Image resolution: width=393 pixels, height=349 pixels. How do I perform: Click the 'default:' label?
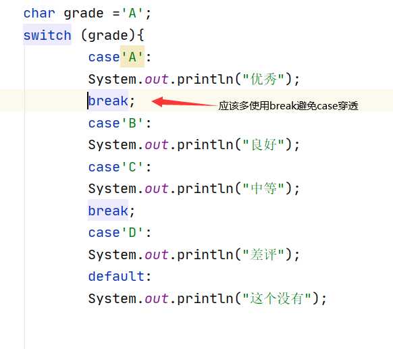pos(120,276)
